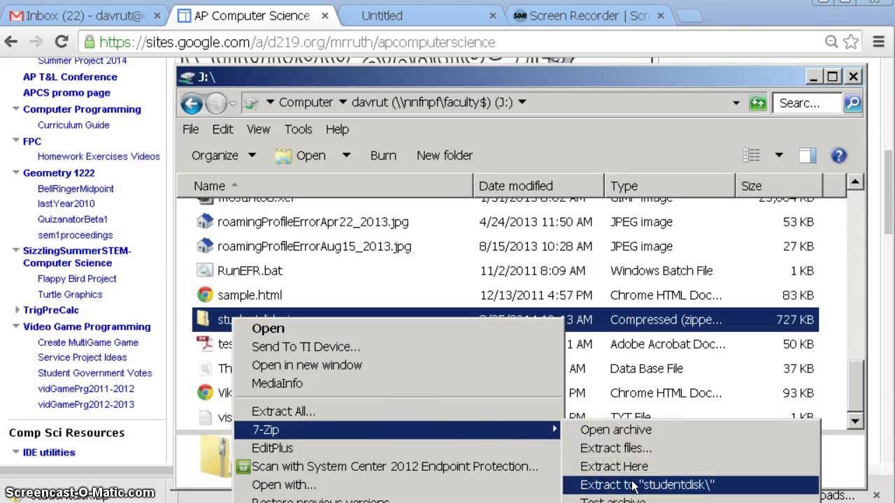Viewport: 895px width, 503px height.
Task: Open the Tools menu in Explorer
Action: point(298,129)
